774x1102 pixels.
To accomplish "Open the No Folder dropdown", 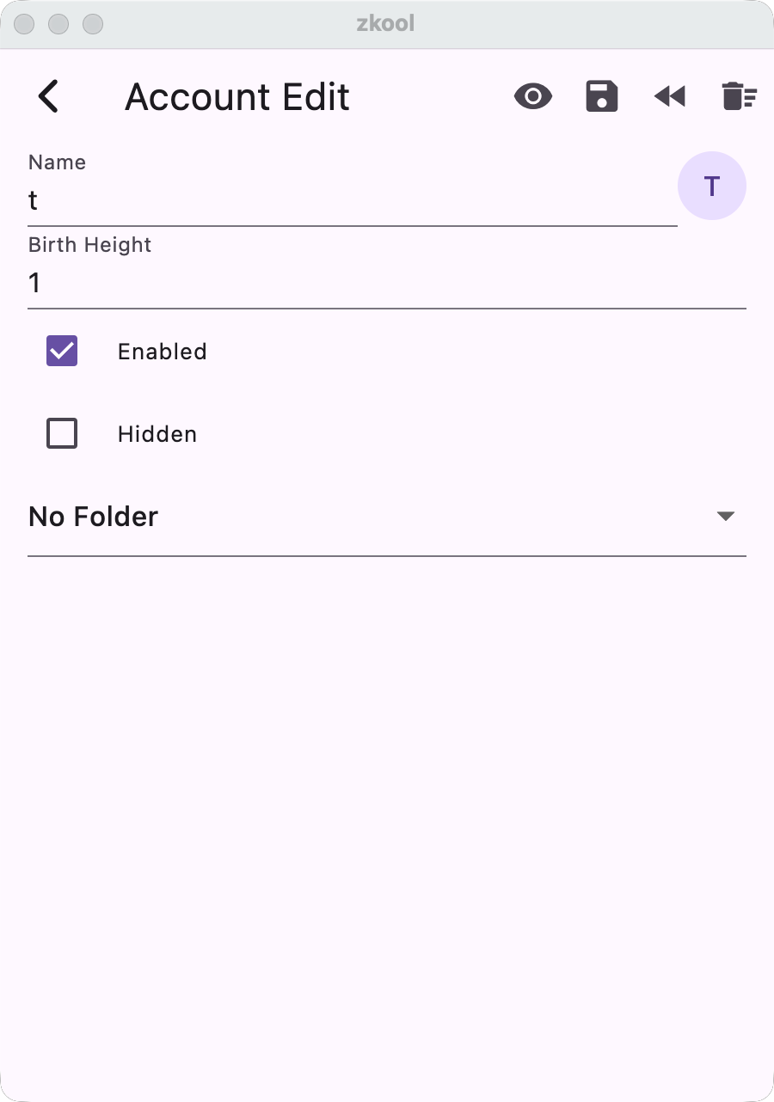I will pyautogui.click(x=387, y=516).
